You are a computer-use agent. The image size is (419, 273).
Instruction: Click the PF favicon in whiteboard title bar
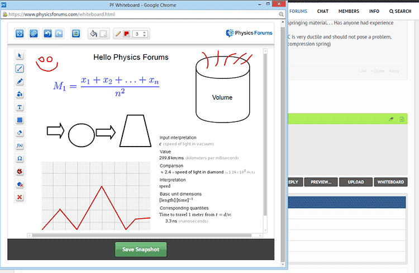tap(3, 5)
